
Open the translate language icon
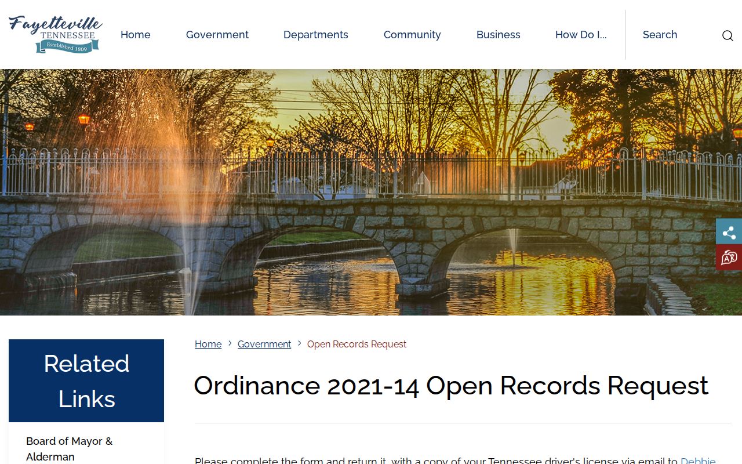point(729,258)
